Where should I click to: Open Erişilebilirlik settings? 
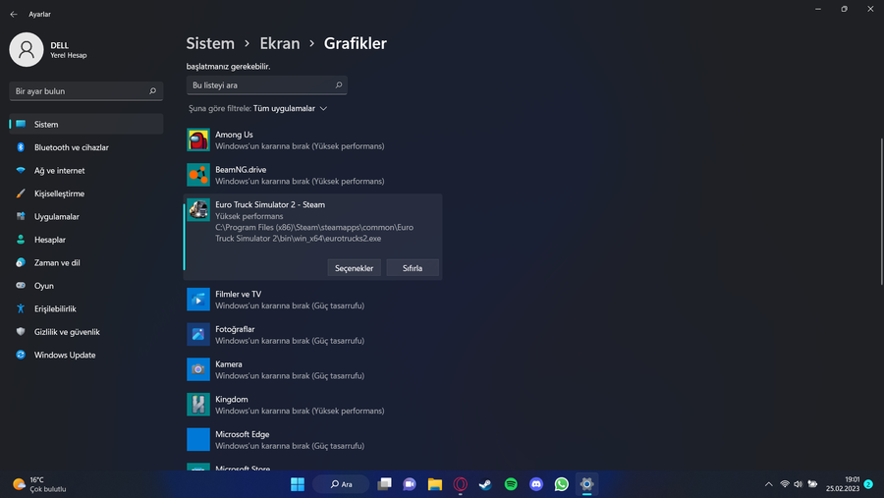click(86, 309)
